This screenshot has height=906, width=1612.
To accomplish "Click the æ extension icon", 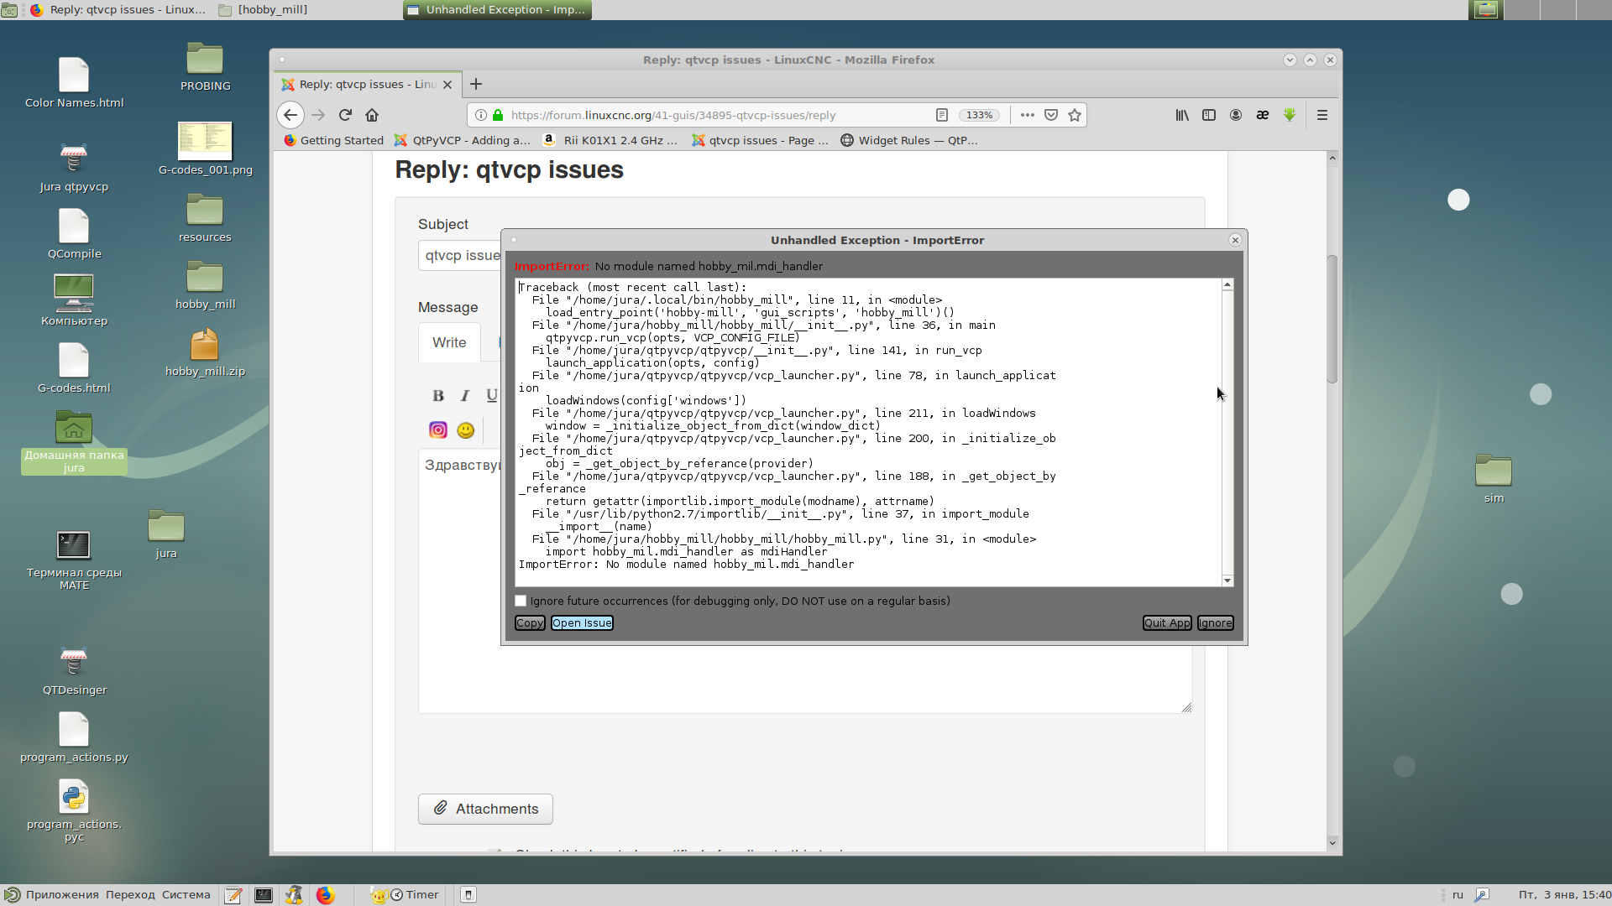I will pos(1263,115).
